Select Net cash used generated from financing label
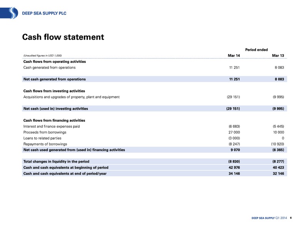Image resolution: width=308 pixels, height=231 pixels. pyautogui.click(x=74, y=150)
